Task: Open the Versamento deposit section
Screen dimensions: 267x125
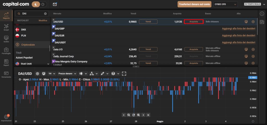Action: (x=6, y=74)
